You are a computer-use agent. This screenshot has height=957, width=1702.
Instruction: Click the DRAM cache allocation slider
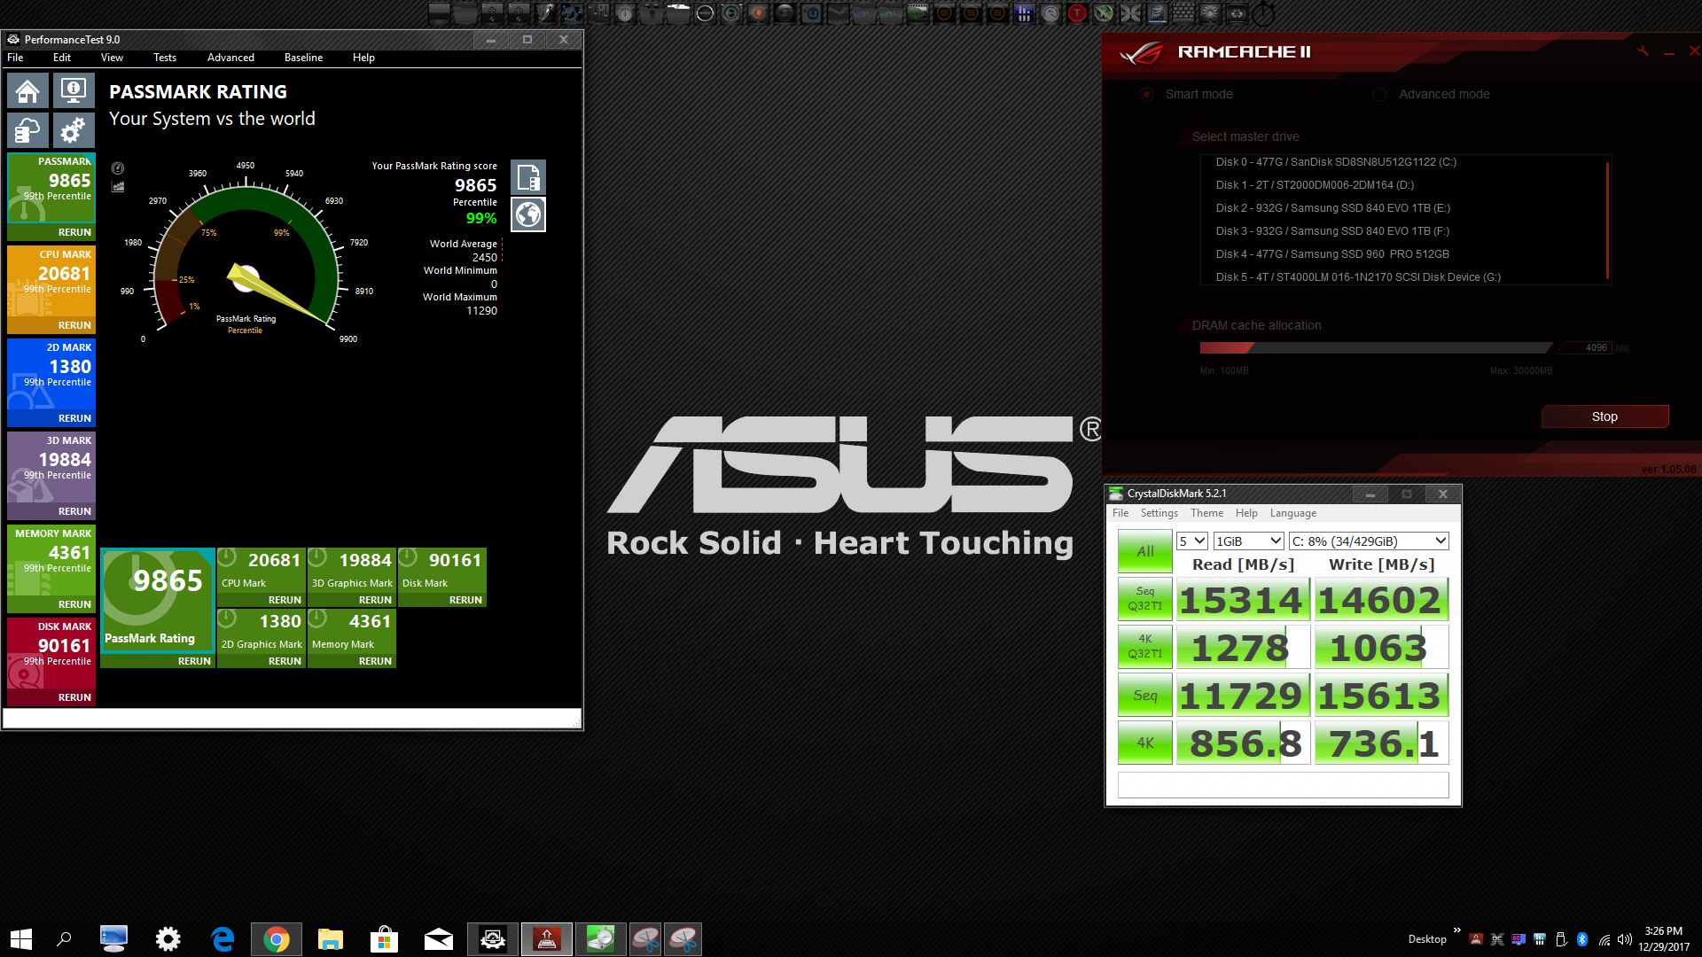click(x=1376, y=348)
